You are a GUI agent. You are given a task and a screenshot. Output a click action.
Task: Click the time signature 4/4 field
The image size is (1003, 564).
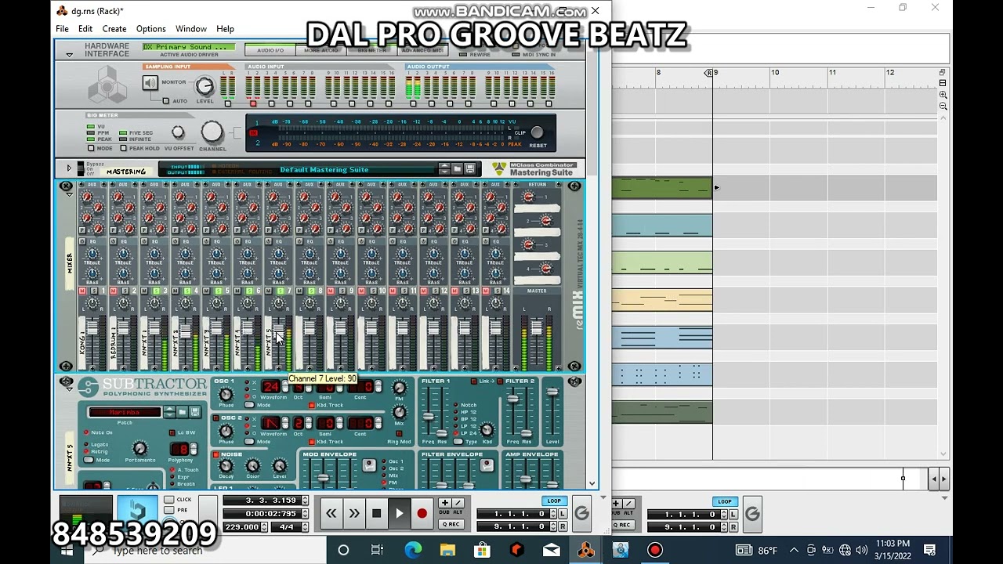tap(286, 527)
